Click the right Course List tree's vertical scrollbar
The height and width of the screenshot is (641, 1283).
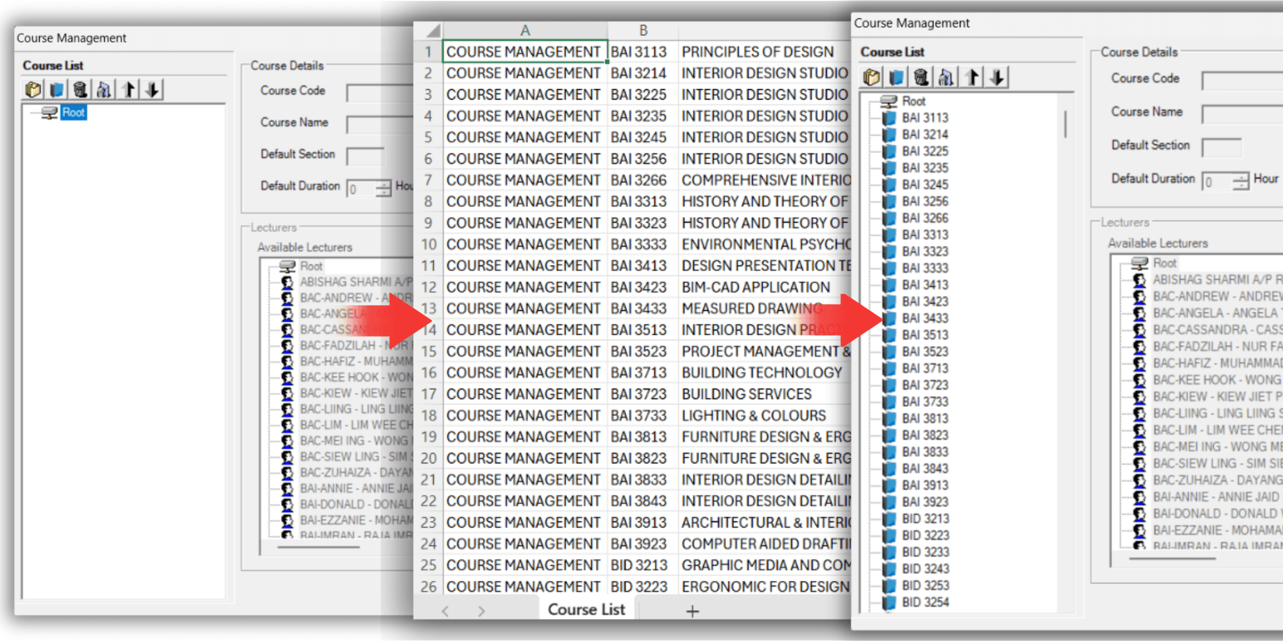pos(1066,125)
